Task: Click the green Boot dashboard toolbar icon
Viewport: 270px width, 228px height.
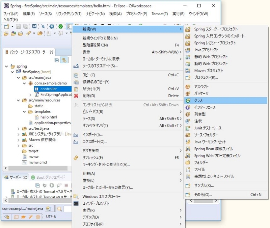Action: coord(61,27)
